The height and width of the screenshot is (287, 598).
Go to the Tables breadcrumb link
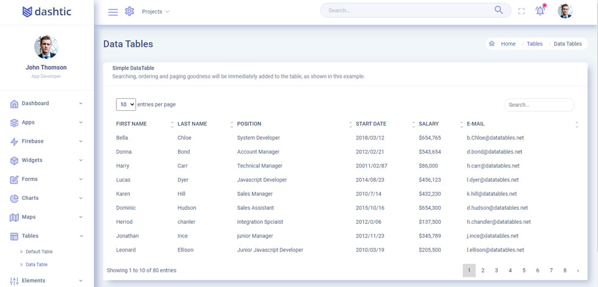point(535,44)
